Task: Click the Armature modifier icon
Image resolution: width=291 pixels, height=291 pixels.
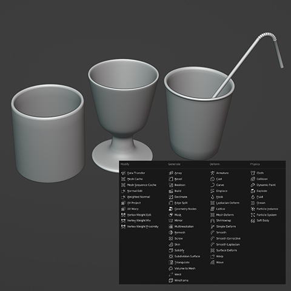Action: (212, 173)
